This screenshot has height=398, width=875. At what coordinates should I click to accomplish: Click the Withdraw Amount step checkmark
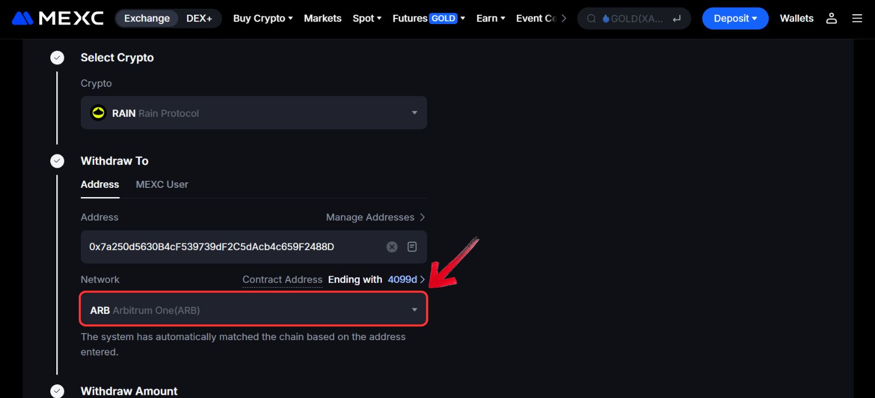pos(57,391)
